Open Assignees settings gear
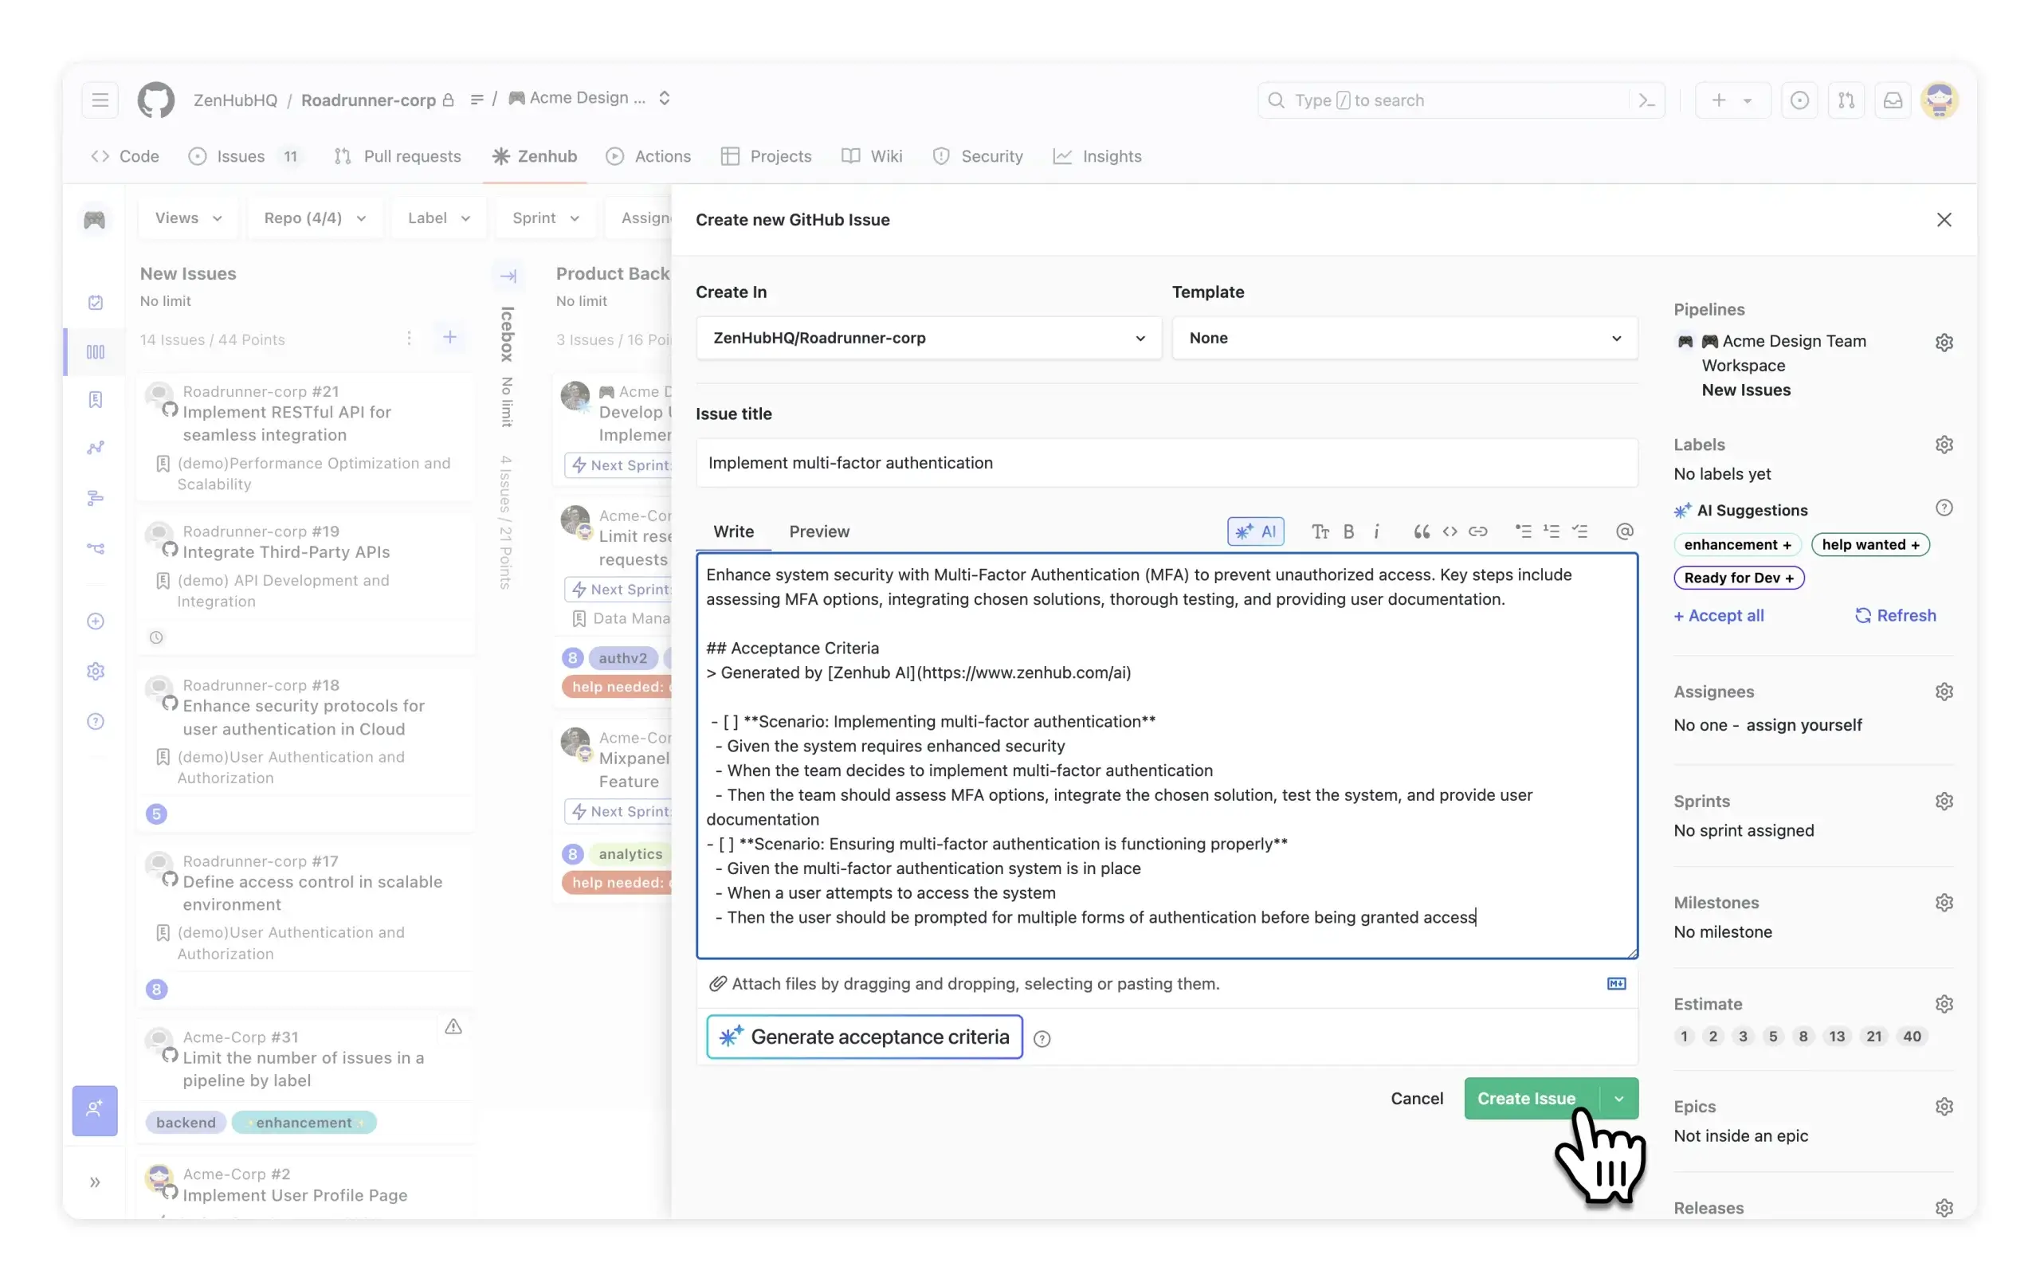Image resolution: width=2040 pixels, height=1282 pixels. 1944,692
